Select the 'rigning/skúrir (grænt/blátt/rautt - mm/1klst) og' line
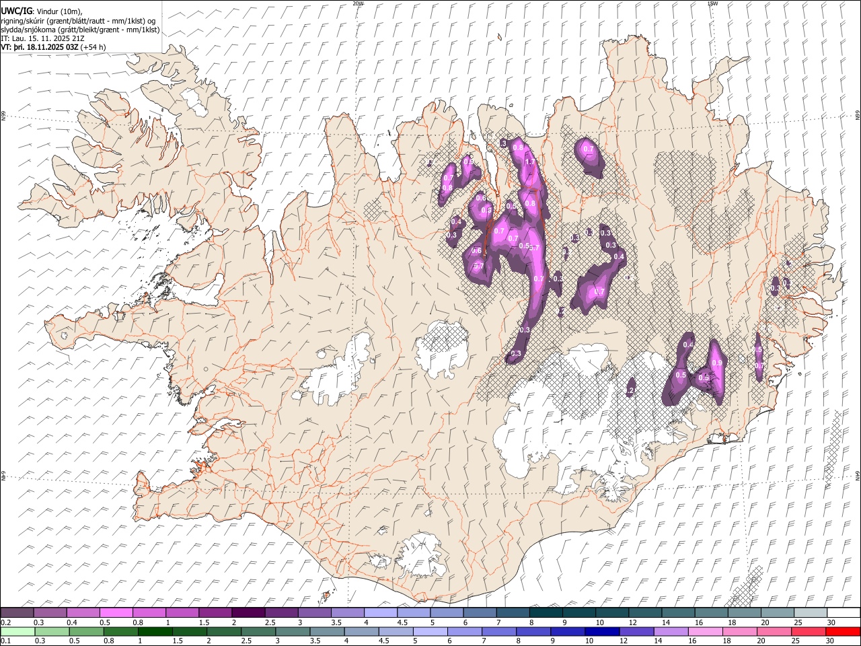 pos(79,21)
